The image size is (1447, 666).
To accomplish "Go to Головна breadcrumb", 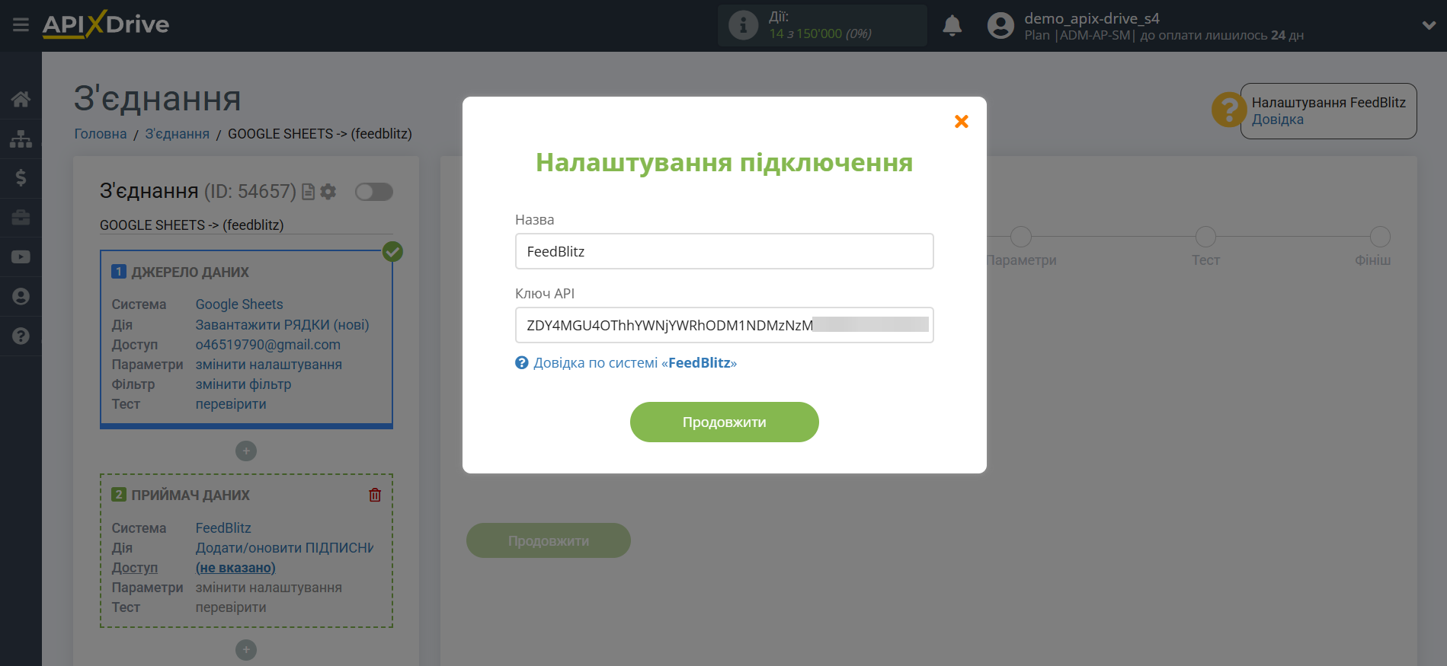I will 101,134.
